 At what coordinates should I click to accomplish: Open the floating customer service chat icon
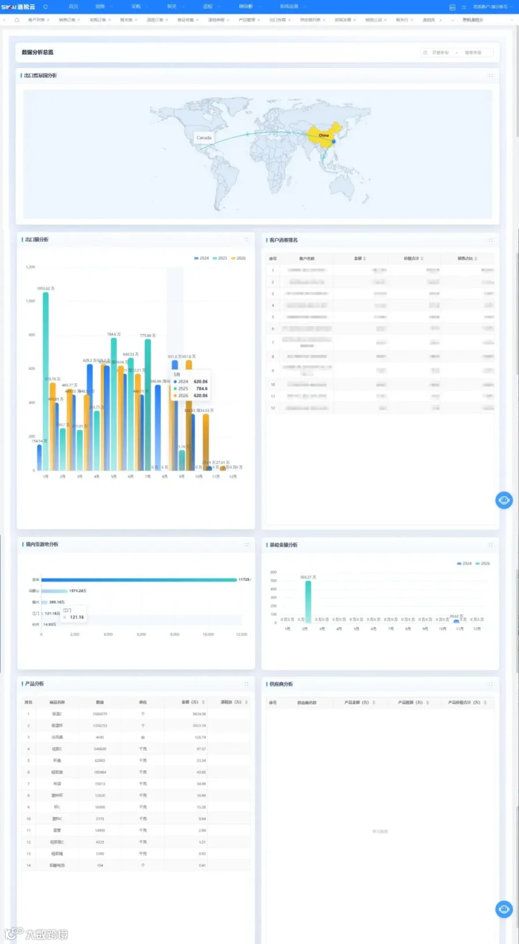pos(504,500)
